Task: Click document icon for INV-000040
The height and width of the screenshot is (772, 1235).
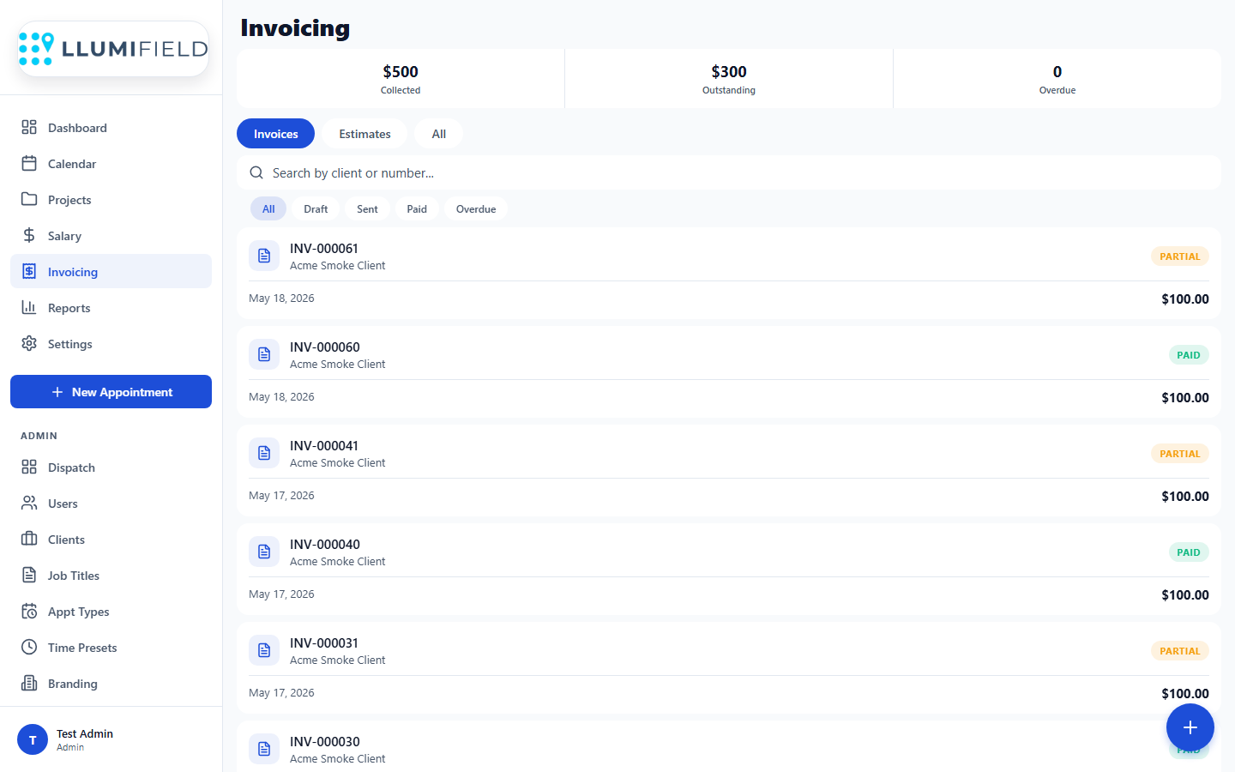Action: click(264, 552)
